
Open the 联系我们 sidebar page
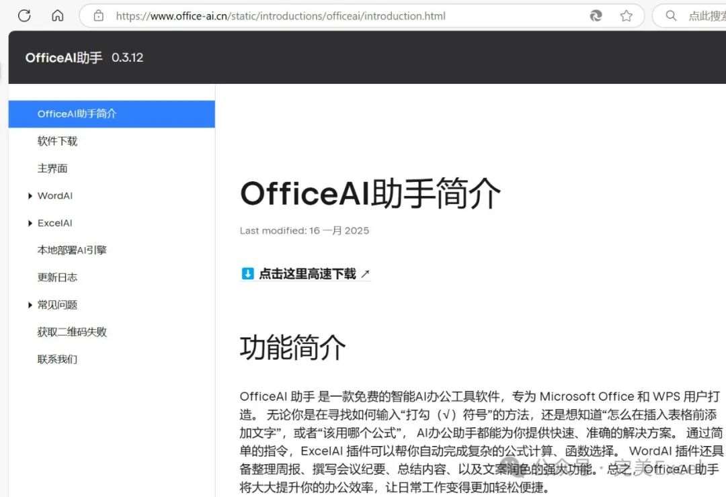[57, 359]
